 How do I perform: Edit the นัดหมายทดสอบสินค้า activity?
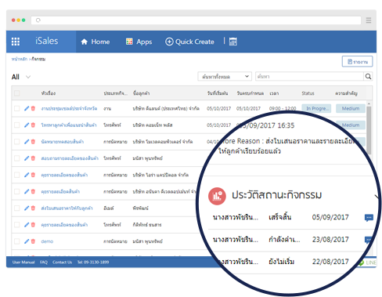click(x=27, y=142)
